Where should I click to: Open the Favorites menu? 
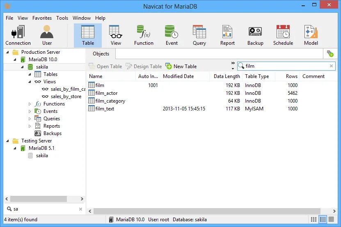click(42, 18)
